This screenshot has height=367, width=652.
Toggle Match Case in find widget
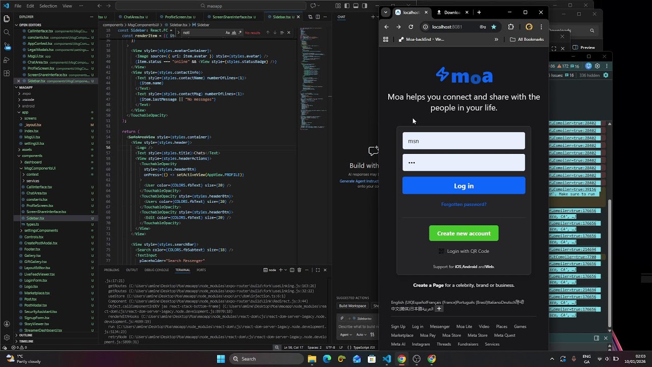[x=228, y=33]
